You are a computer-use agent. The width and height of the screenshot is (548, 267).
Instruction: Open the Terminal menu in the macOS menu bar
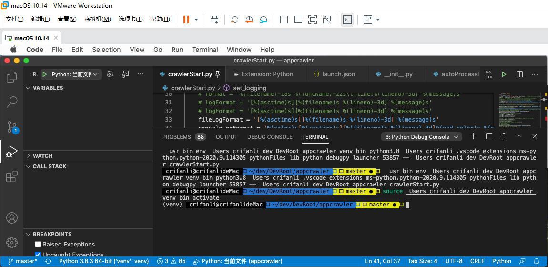tap(205, 50)
